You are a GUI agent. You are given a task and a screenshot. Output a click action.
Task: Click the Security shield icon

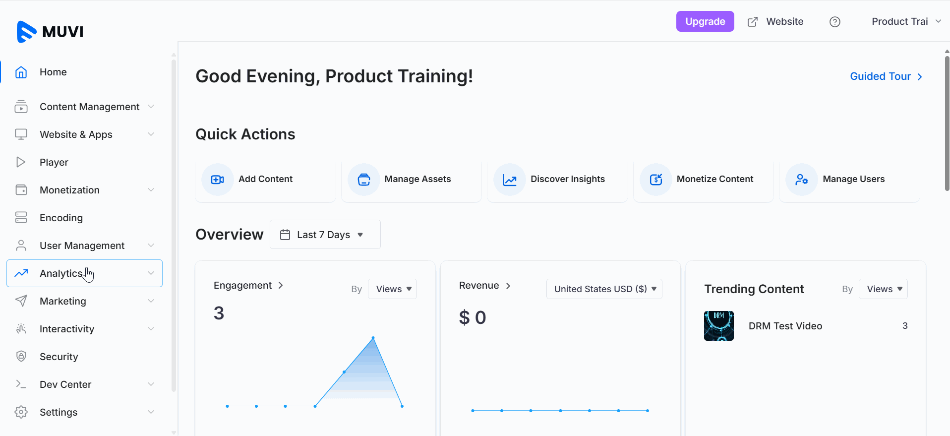[x=21, y=357]
